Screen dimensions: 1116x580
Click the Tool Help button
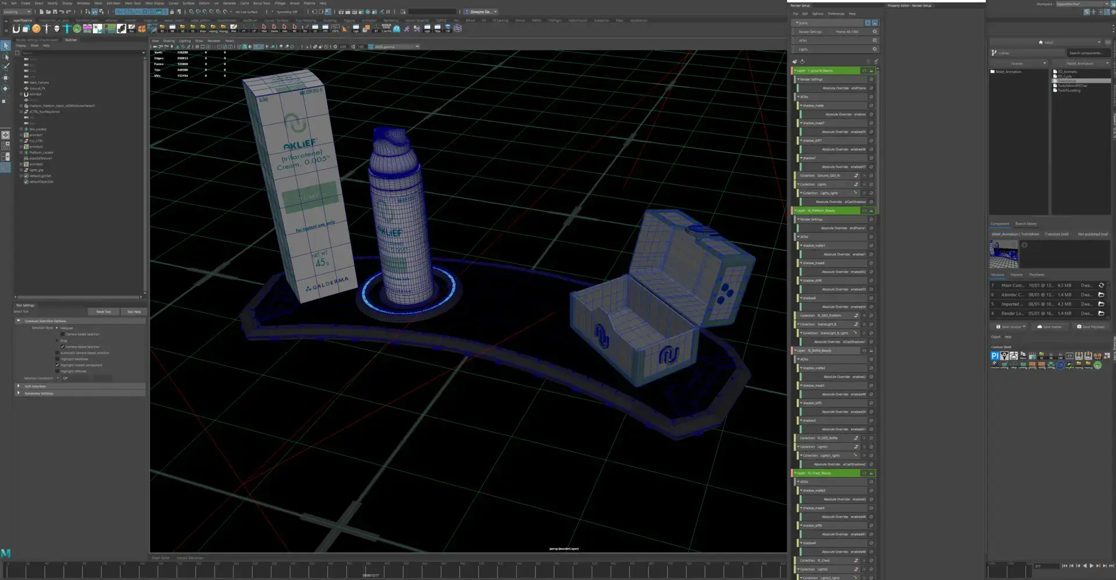click(x=134, y=312)
